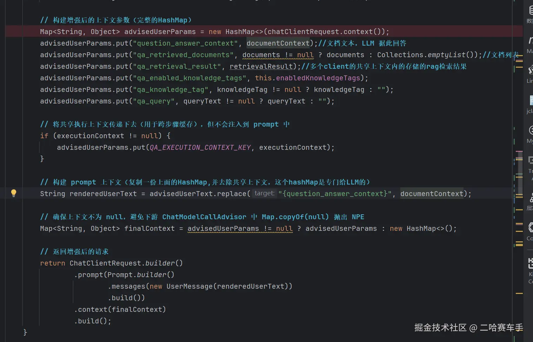Click the underlined retrievalResult argument

pos(261,66)
